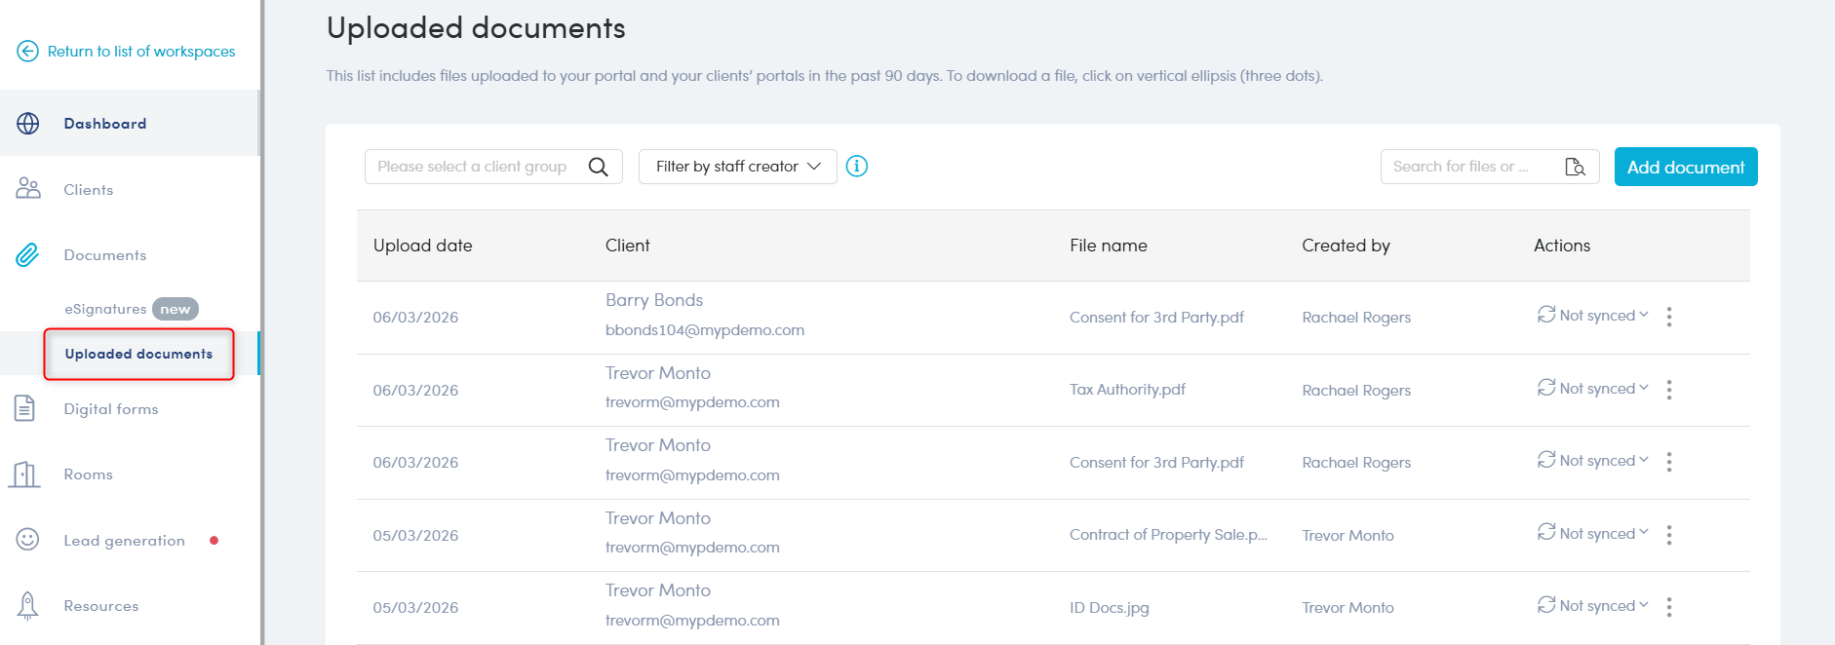Click the paperclip Documents icon in sidebar
The width and height of the screenshot is (1835, 645).
point(27,255)
